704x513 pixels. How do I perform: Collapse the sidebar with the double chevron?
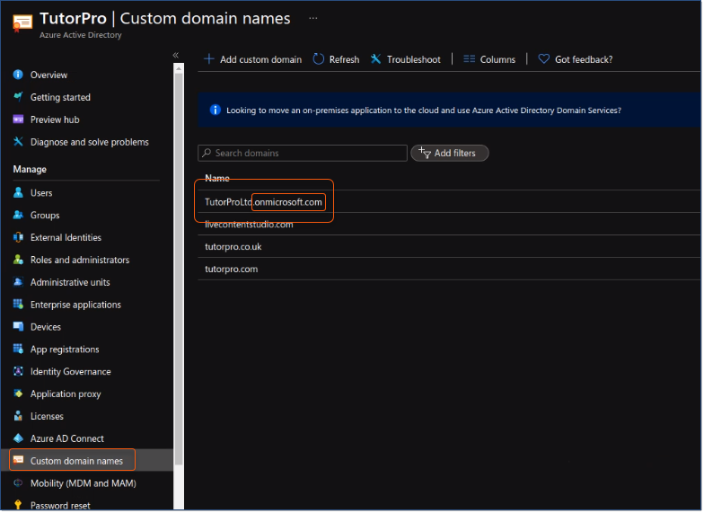(176, 55)
